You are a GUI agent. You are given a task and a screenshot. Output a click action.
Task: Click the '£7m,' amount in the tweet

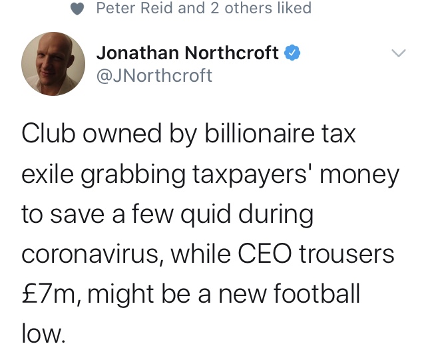(x=51, y=295)
